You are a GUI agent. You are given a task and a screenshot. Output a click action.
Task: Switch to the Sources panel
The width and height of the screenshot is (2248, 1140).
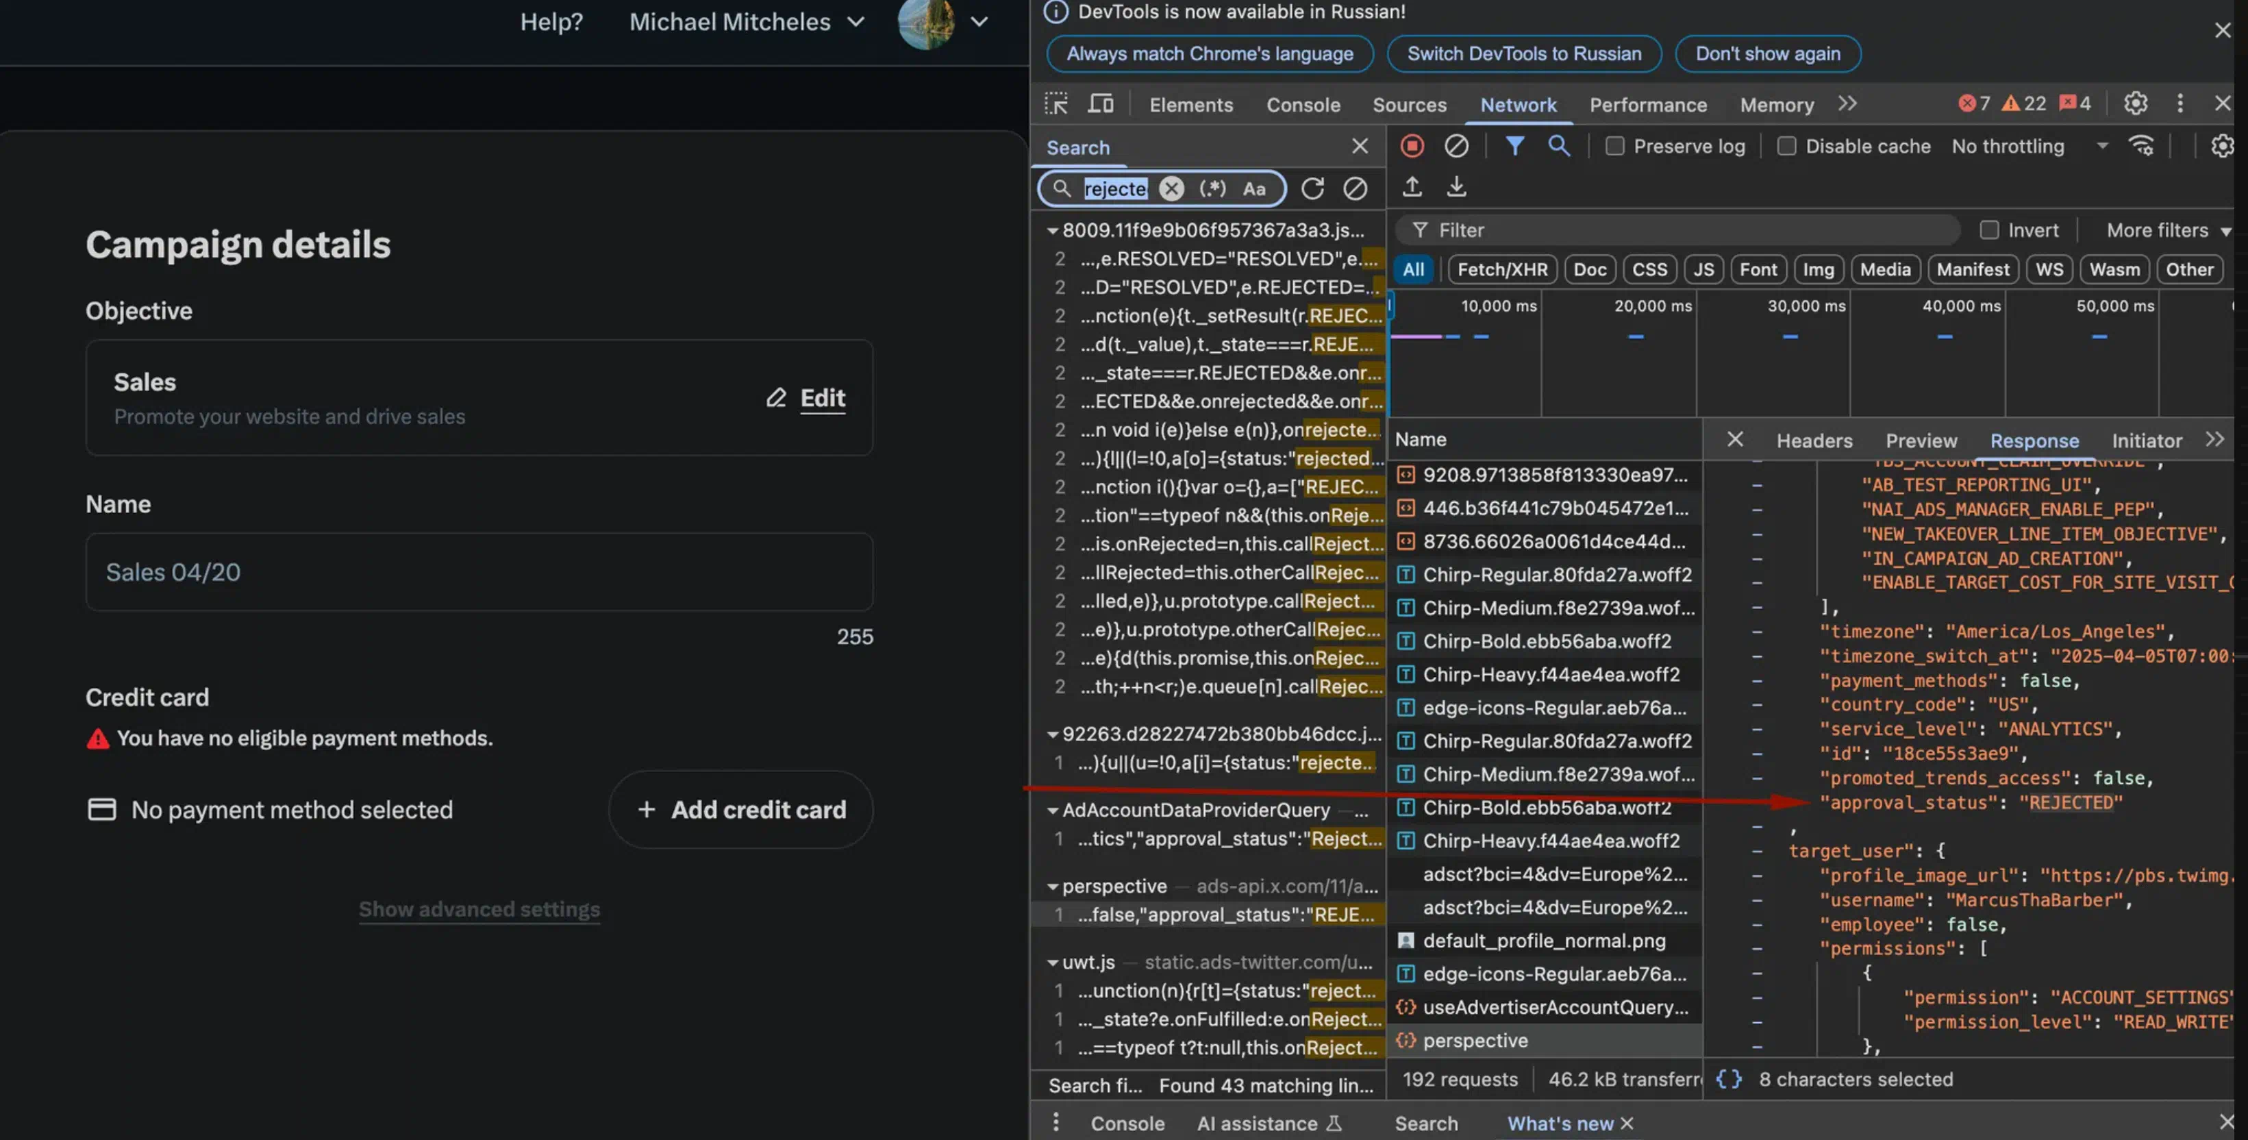[x=1410, y=105]
